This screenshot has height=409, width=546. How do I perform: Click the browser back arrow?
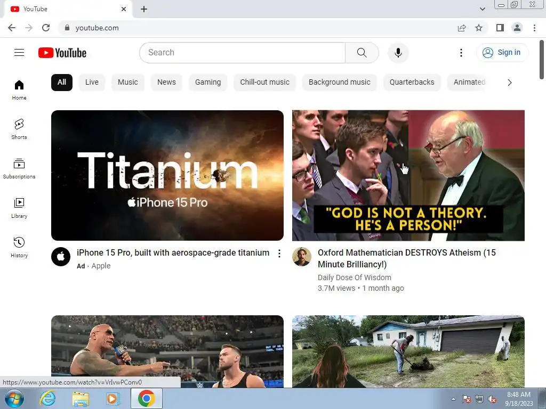coord(12,28)
